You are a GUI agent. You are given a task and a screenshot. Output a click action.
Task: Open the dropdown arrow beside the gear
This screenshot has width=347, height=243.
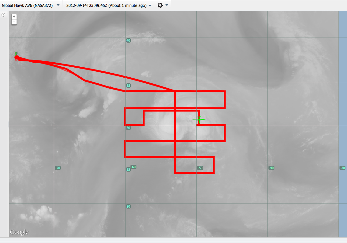[x=167, y=5]
